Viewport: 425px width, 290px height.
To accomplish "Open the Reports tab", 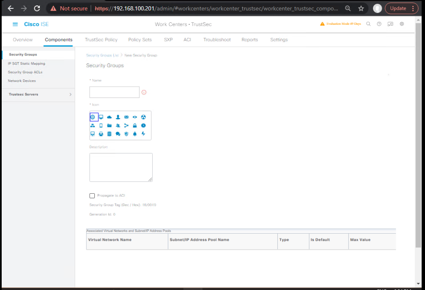I will (250, 40).
